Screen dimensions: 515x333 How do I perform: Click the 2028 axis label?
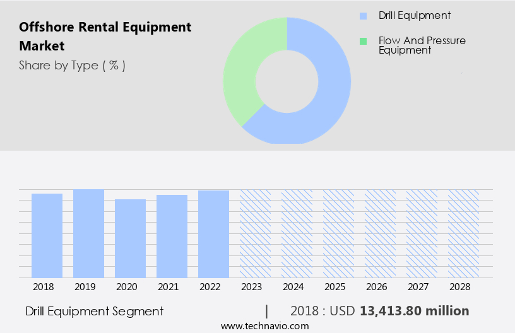coord(460,287)
